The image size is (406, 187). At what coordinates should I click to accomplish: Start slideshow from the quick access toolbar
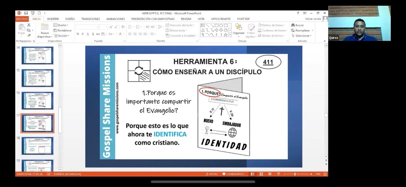[32, 13]
